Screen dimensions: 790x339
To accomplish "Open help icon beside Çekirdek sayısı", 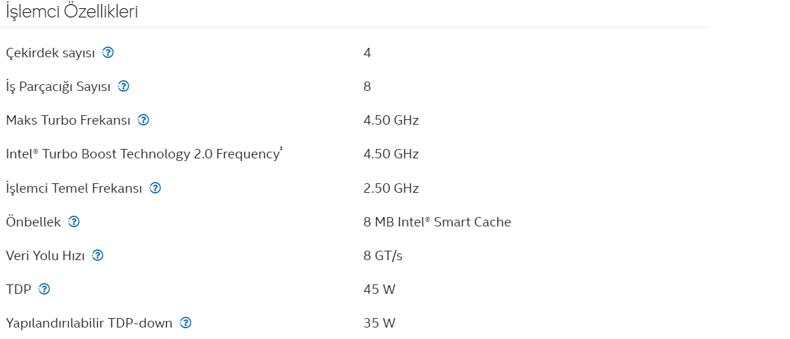I will pos(108,53).
